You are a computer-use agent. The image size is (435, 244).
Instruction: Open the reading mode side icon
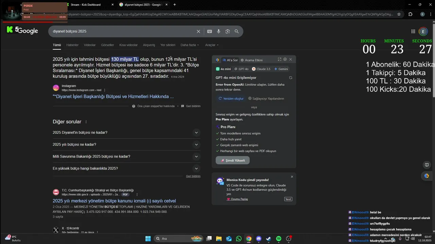[x=427, y=165]
